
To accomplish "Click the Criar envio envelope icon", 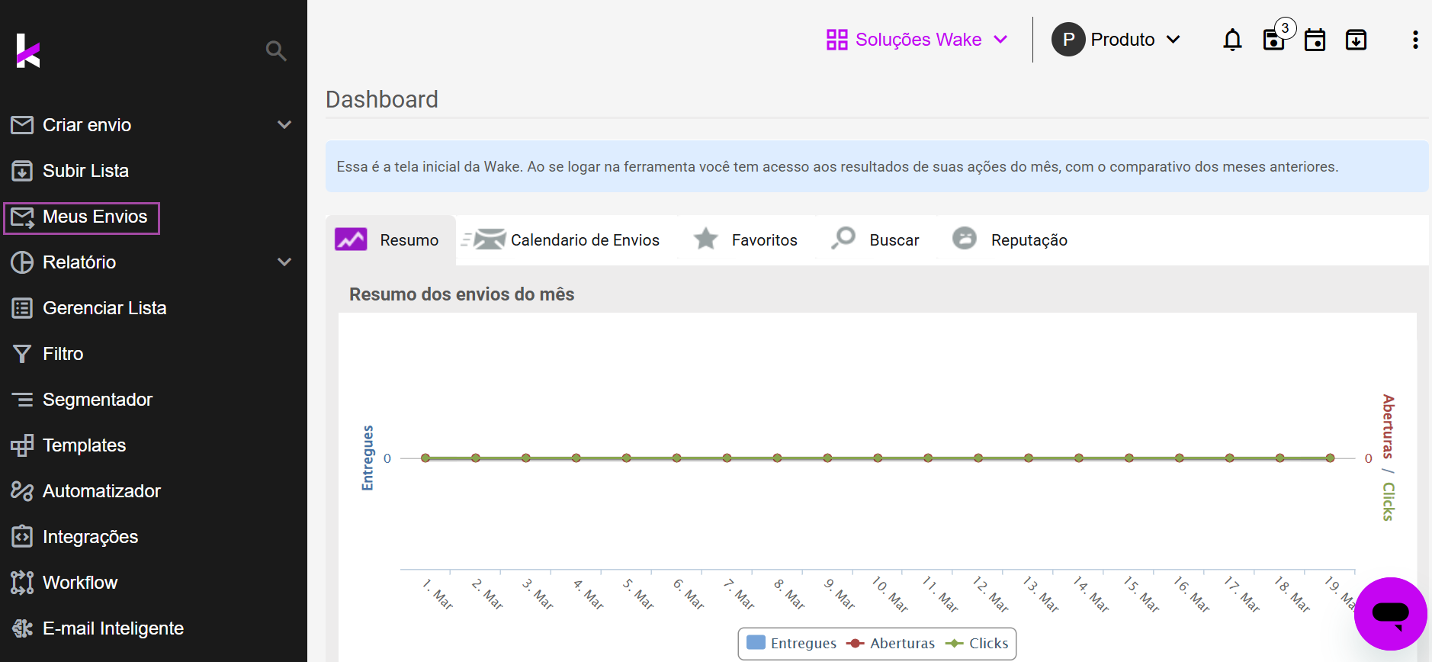I will click(x=22, y=124).
